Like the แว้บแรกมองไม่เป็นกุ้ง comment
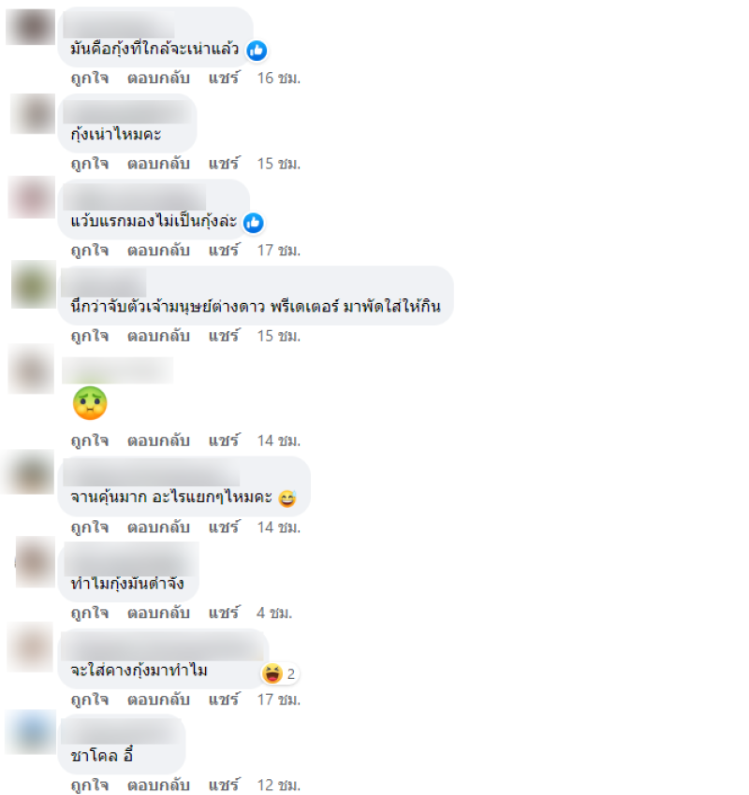749x795 pixels. 89,251
